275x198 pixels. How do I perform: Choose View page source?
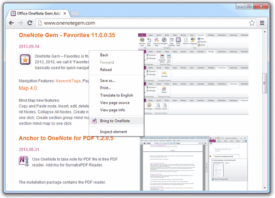coord(116,103)
